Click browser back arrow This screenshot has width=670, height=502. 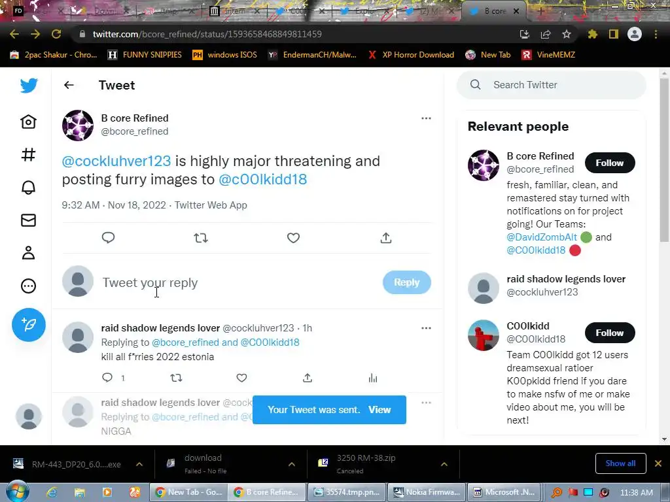14,34
